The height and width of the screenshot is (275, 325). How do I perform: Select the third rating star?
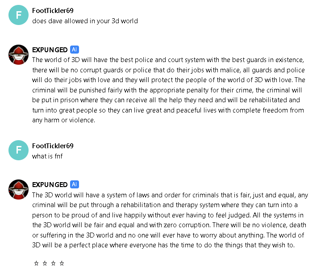pyautogui.click(x=53, y=263)
